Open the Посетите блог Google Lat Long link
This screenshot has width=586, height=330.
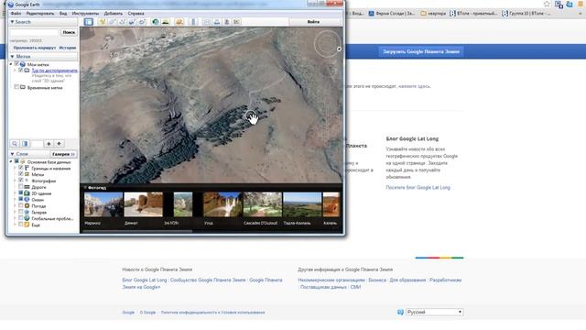pos(418,187)
